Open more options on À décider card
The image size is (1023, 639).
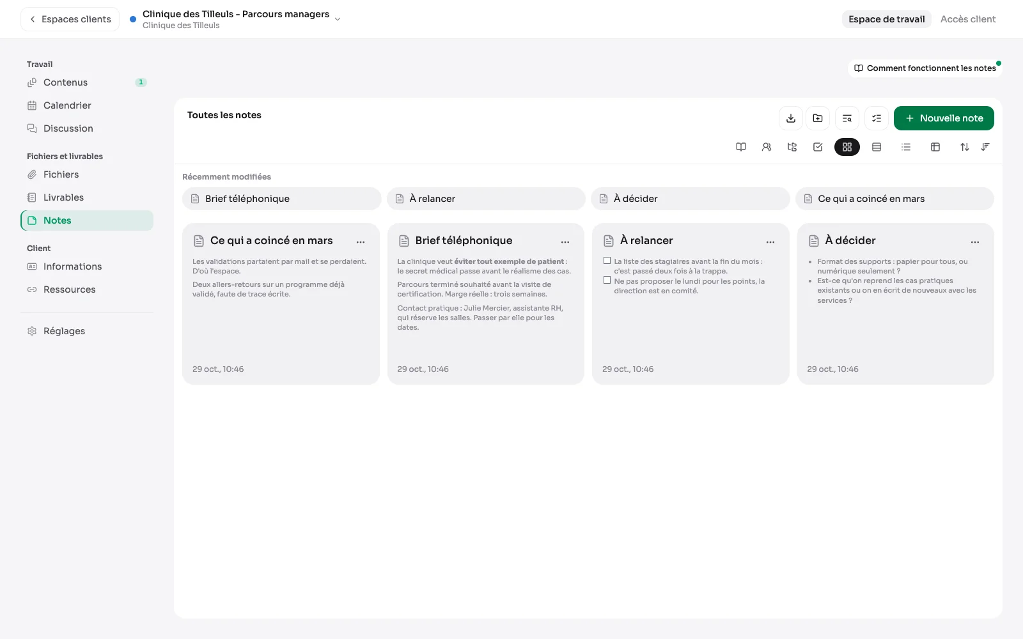click(975, 242)
